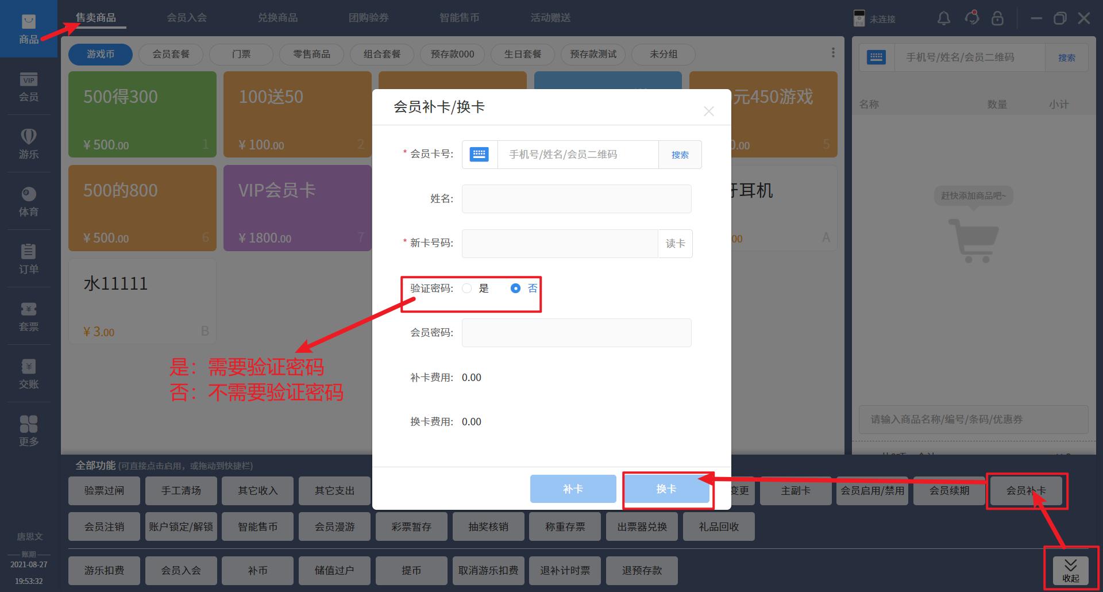This screenshot has width=1103, height=592.
Task: Click the card reader 未连接 status icon
Action: 859,18
